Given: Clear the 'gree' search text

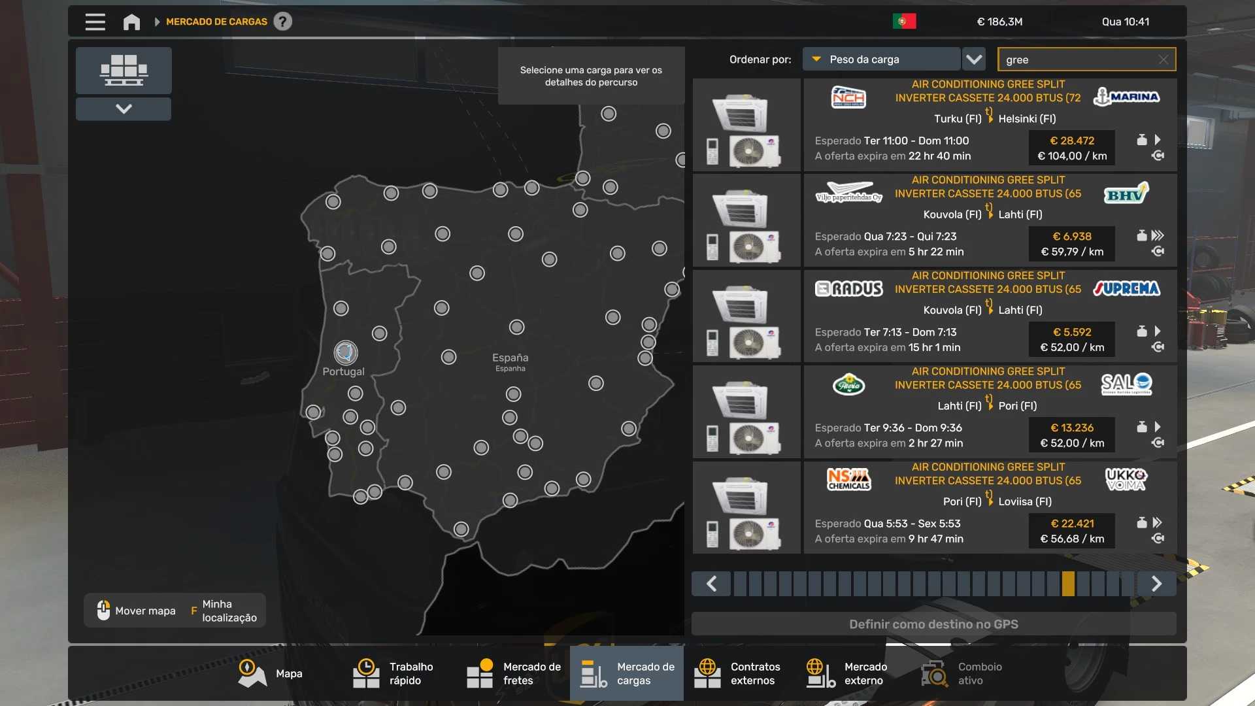Looking at the screenshot, I should 1163,59.
